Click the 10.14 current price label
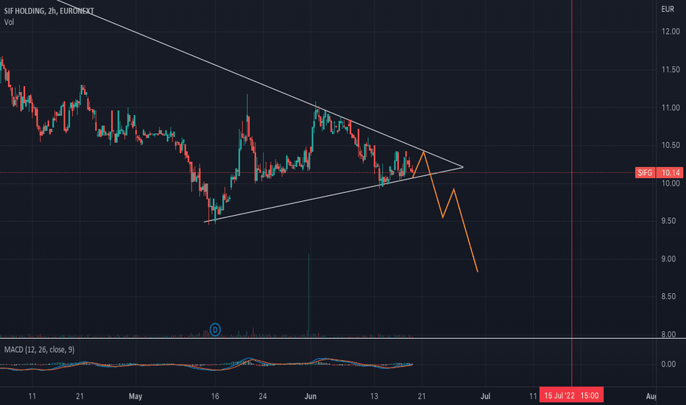Image resolution: width=686 pixels, height=405 pixels. [670, 172]
